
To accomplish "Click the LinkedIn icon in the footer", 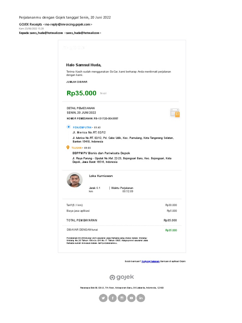I will tap(141, 298).
